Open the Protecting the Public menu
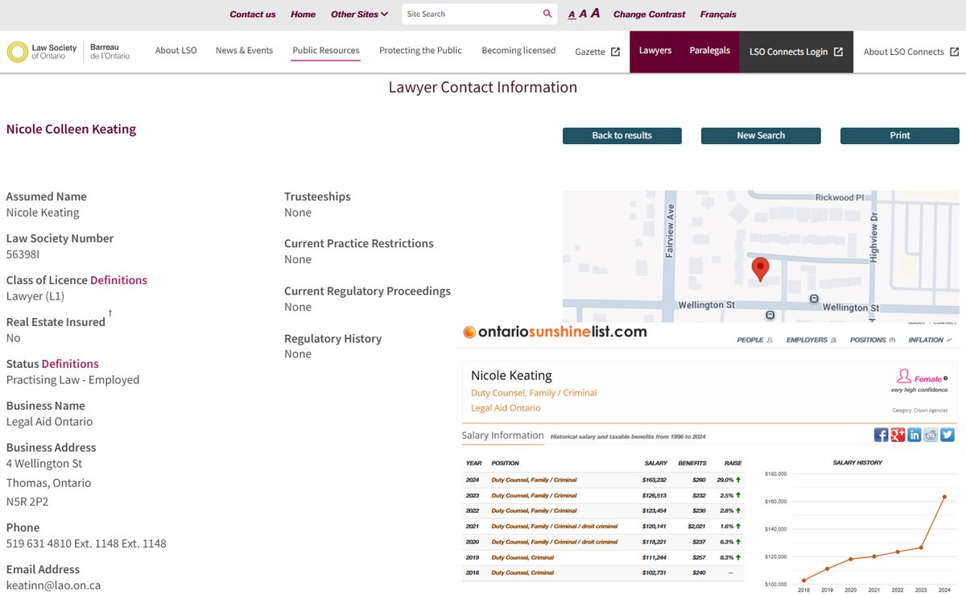 [420, 50]
